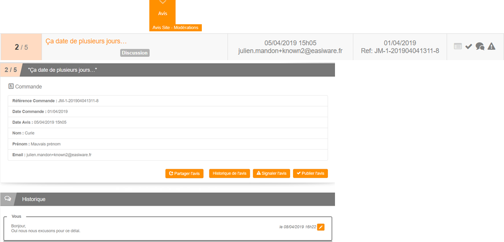The height and width of the screenshot is (242, 504).
Task: Publish the review with Publier l'avis
Action: pyautogui.click(x=310, y=173)
